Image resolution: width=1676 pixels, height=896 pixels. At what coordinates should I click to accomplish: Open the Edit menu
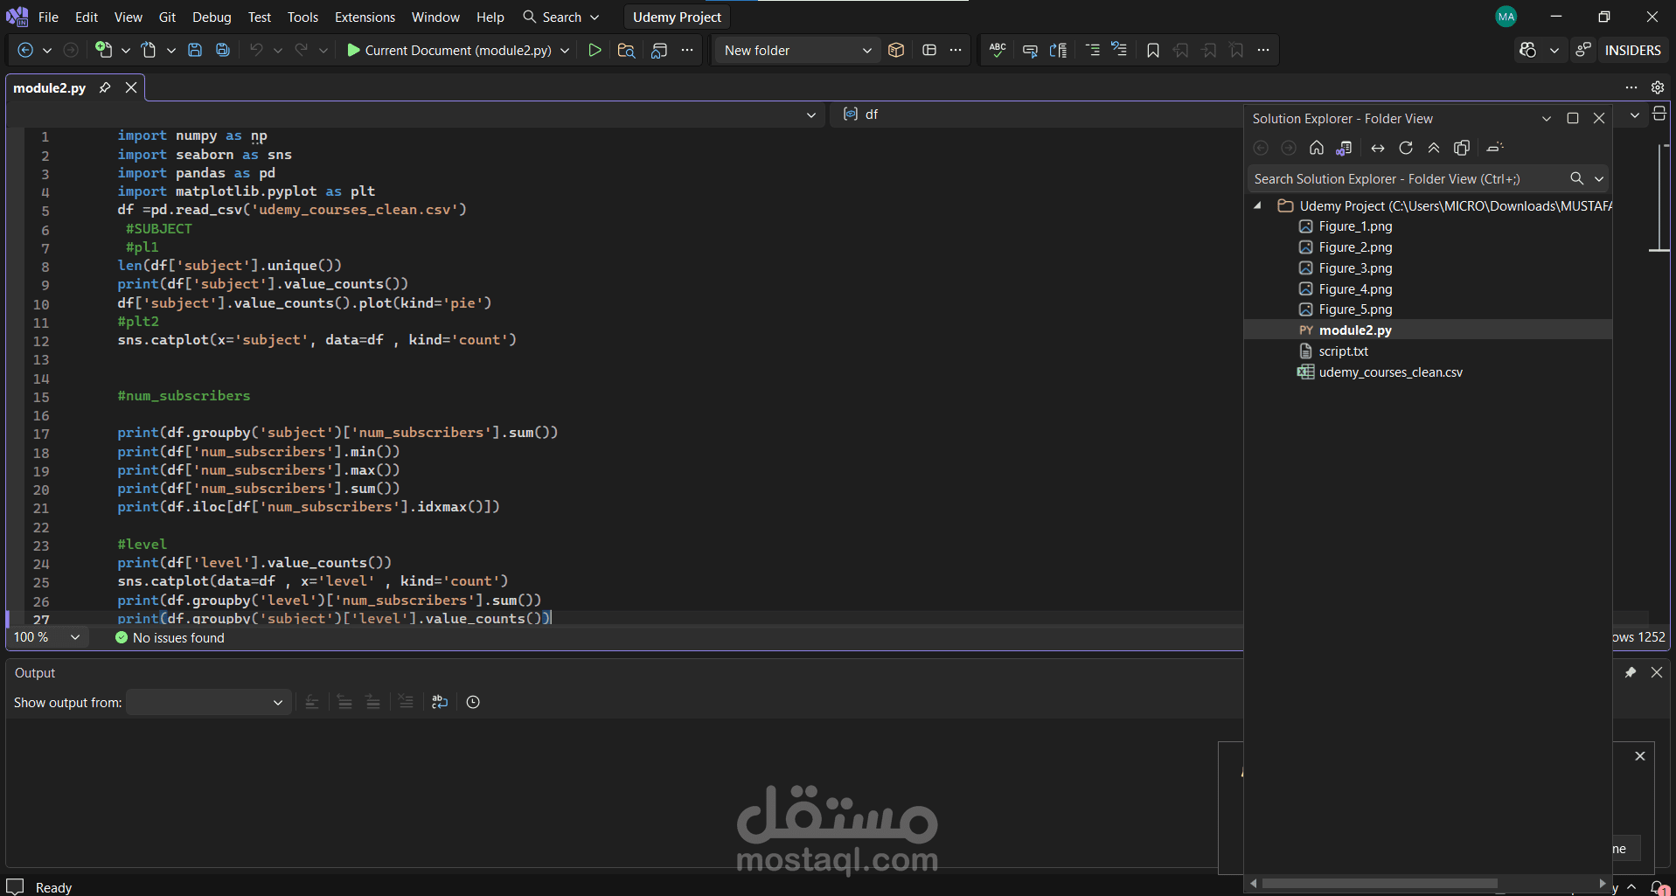pos(87,17)
